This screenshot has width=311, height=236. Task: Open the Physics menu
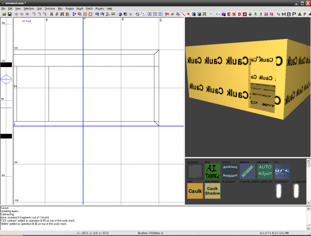pos(100,8)
